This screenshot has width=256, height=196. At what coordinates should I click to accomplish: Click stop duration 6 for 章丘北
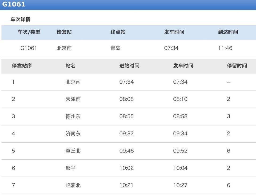click(229, 151)
